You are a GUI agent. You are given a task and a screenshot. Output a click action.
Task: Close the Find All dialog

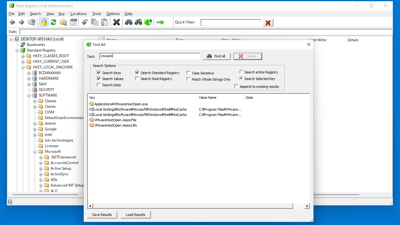coord(309,44)
